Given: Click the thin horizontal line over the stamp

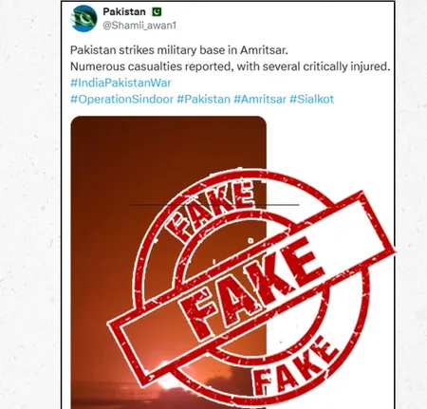Looking at the screenshot, I should [x=213, y=205].
